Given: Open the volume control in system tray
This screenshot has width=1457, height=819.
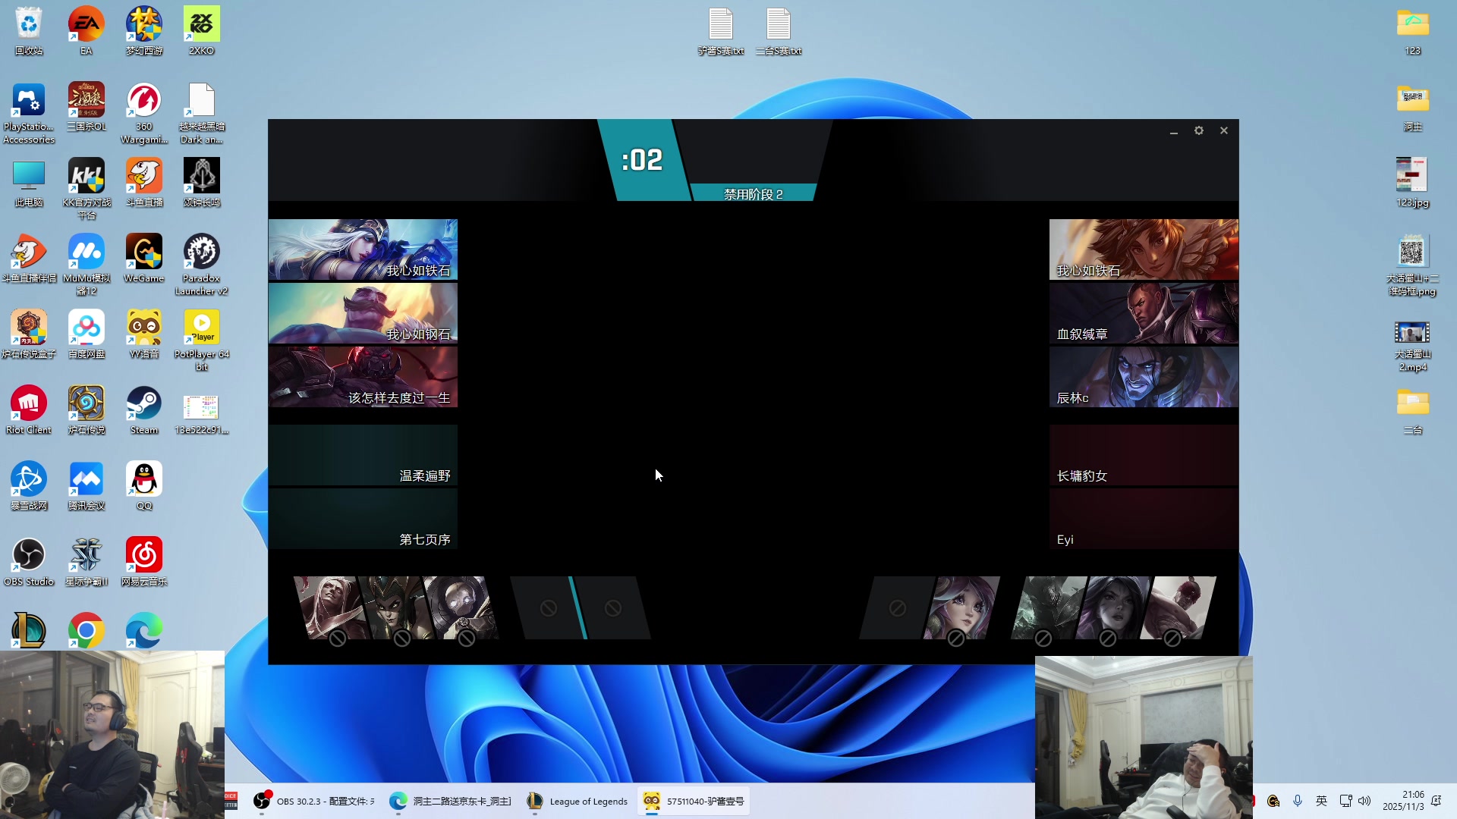Looking at the screenshot, I should pos(1364,801).
